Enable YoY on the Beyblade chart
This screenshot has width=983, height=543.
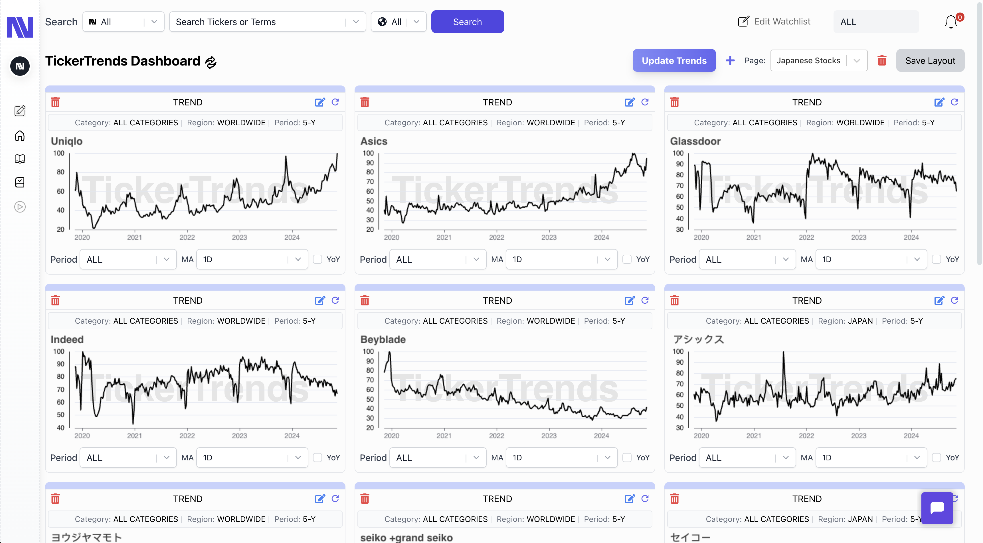tap(627, 457)
